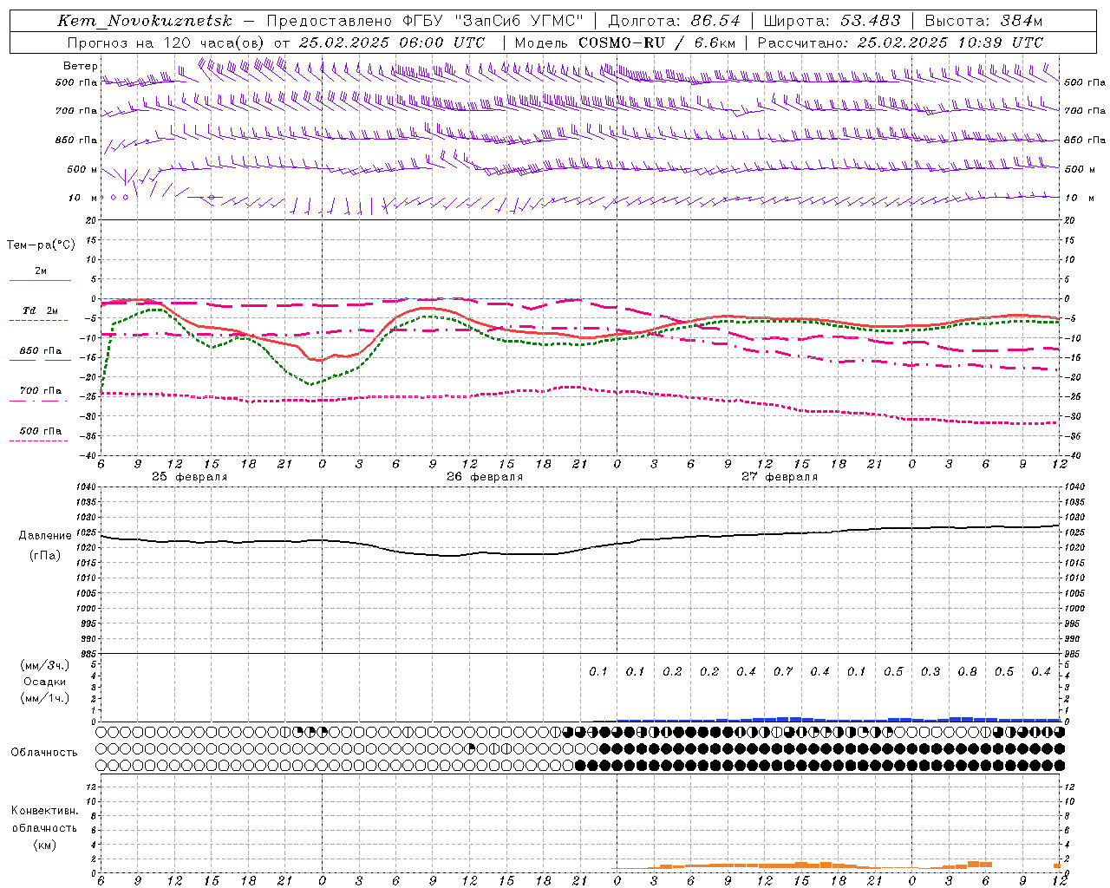The image size is (1110, 888).
Task: Click the forecast start time '25.02.2025 06:00 UTC'
Action: coord(392,42)
